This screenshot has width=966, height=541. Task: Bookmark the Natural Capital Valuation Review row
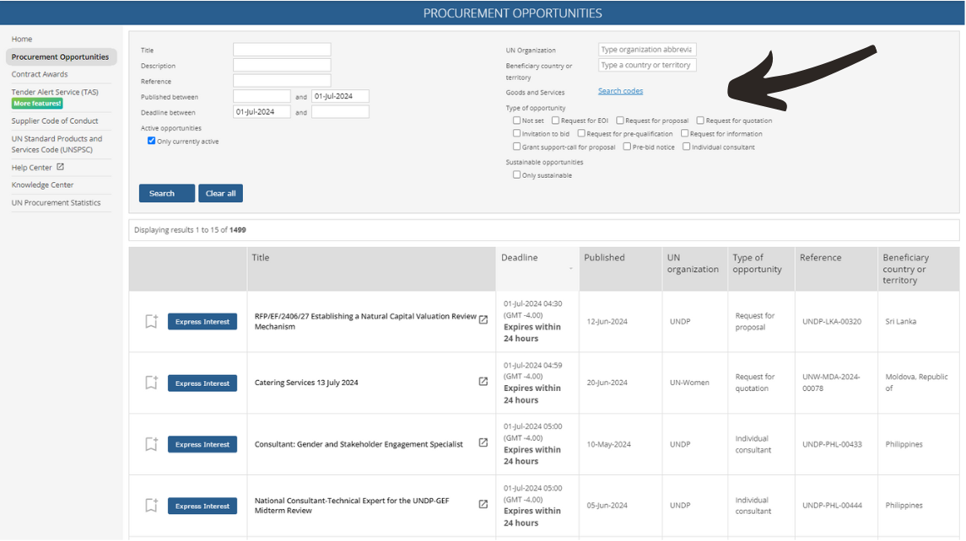pyautogui.click(x=152, y=321)
